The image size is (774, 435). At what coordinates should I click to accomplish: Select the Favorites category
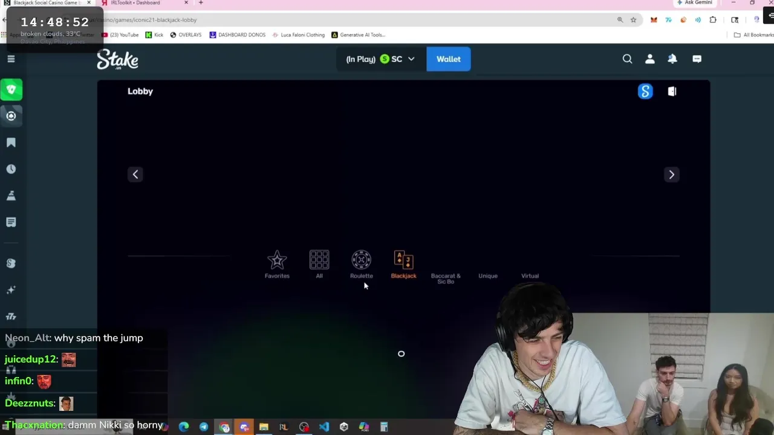coord(277,265)
